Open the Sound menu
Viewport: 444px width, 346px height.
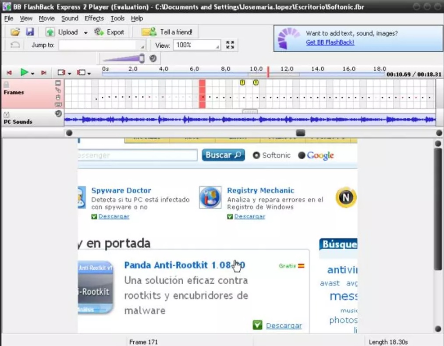coord(70,18)
